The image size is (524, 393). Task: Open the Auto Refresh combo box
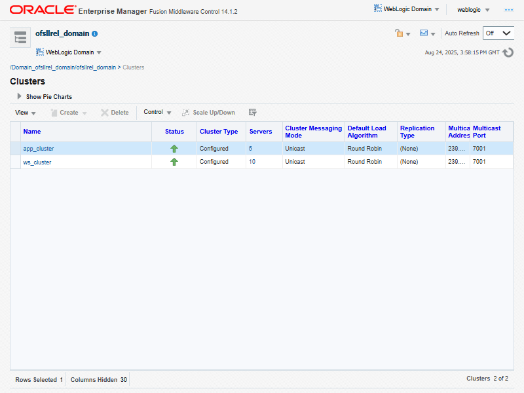pos(498,33)
